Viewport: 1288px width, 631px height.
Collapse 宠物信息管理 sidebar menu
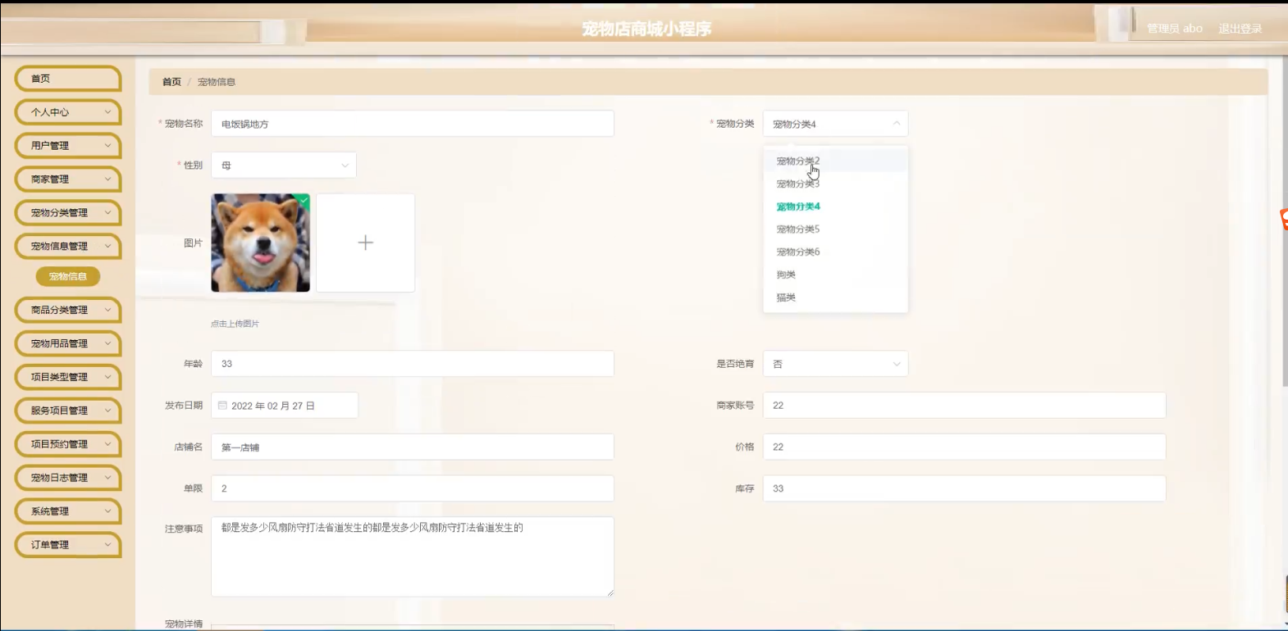[x=68, y=247]
